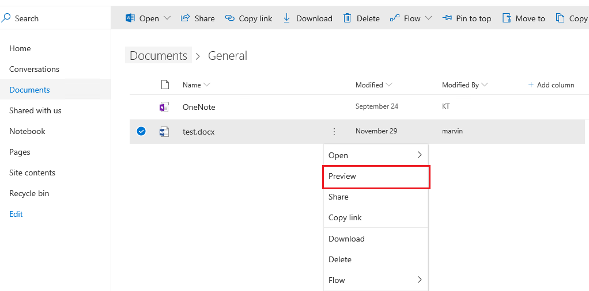The image size is (589, 291).
Task: Click the Copy link chain icon
Action: 229,18
